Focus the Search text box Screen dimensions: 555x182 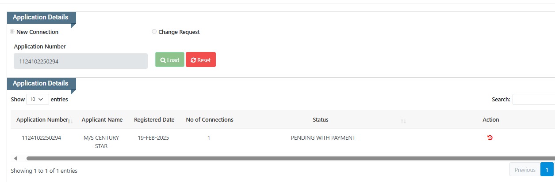pyautogui.click(x=534, y=100)
